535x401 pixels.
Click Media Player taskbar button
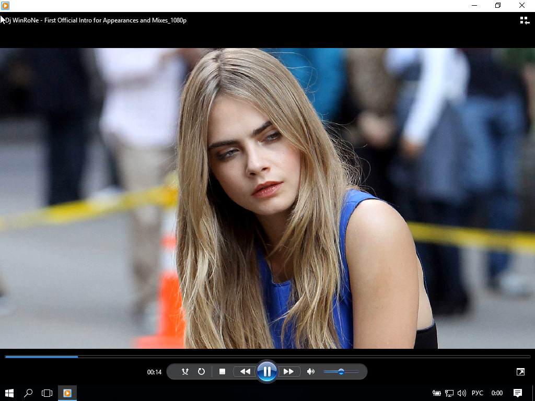click(x=67, y=393)
